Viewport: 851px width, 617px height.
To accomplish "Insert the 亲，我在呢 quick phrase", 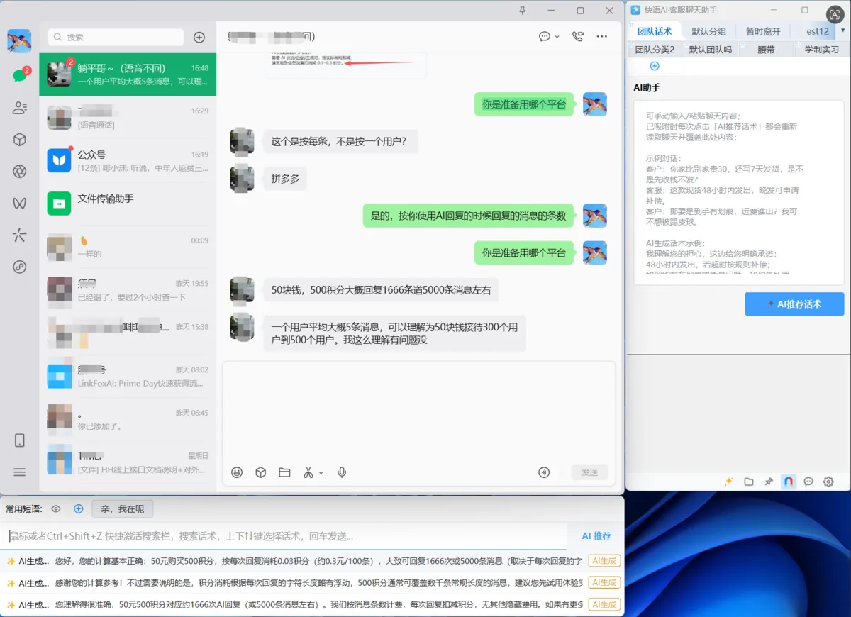I will (x=122, y=508).
